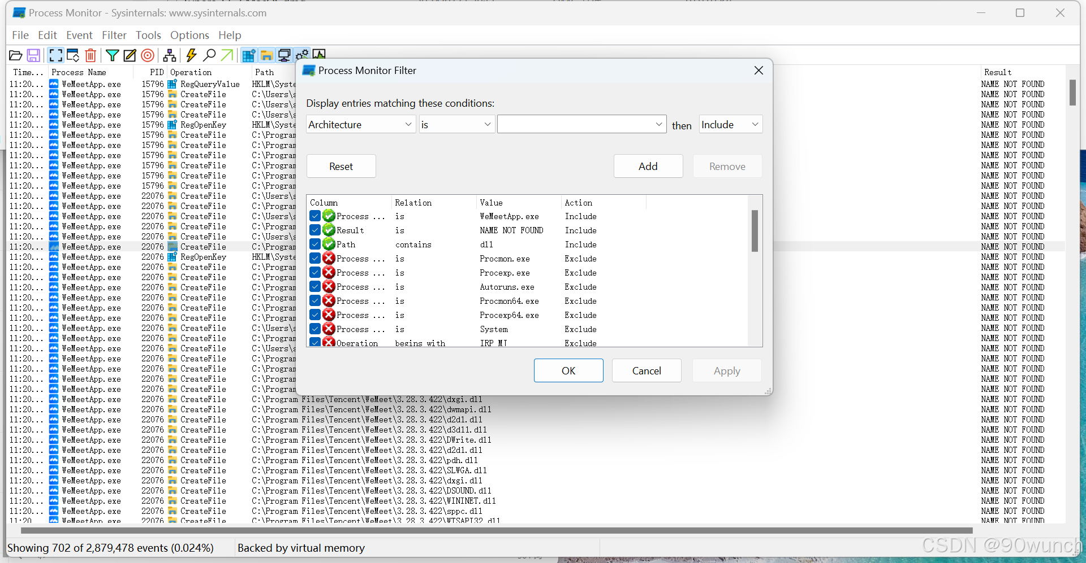Uncheck the Autoruns.exe exclude filter
The height and width of the screenshot is (563, 1086).
point(315,287)
